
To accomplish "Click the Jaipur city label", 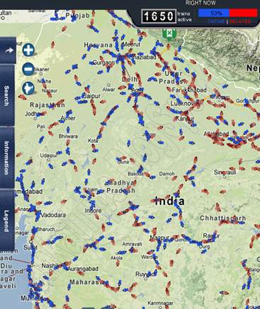I will click(x=92, y=96).
